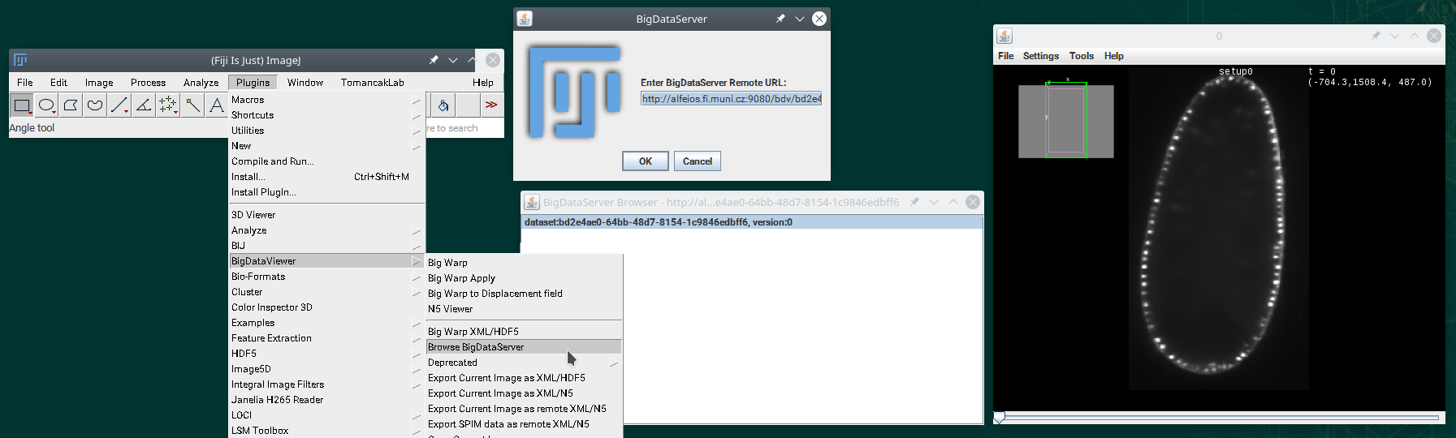Select the Multi-point tool
This screenshot has width=1456, height=438.
pyautogui.click(x=168, y=105)
